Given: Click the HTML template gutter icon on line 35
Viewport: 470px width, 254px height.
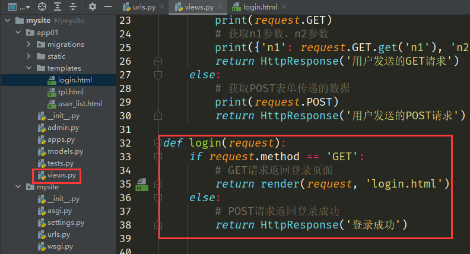Looking at the screenshot, I should pyautogui.click(x=142, y=185).
